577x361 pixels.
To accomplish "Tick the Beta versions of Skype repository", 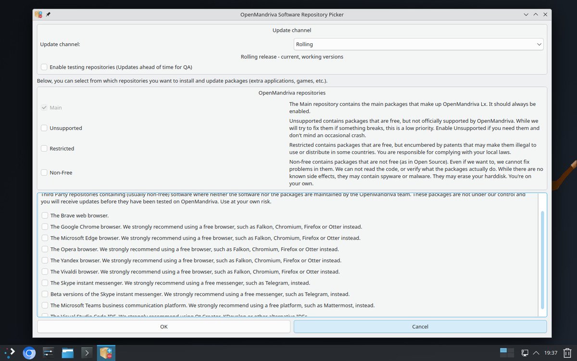I will (x=45, y=294).
